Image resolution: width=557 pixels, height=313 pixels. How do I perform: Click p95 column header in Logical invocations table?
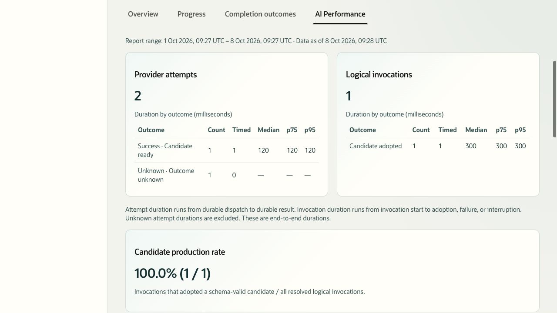coord(520,130)
